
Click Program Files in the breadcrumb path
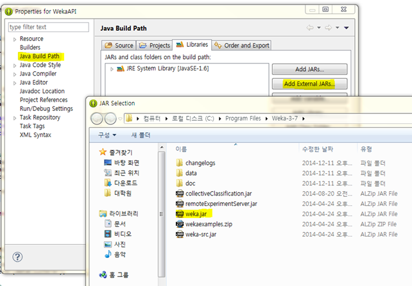pos(243,119)
